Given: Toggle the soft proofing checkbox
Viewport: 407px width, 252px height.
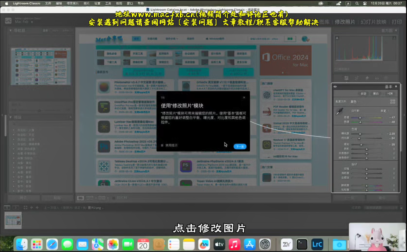Looking at the screenshot, I should [114, 198].
